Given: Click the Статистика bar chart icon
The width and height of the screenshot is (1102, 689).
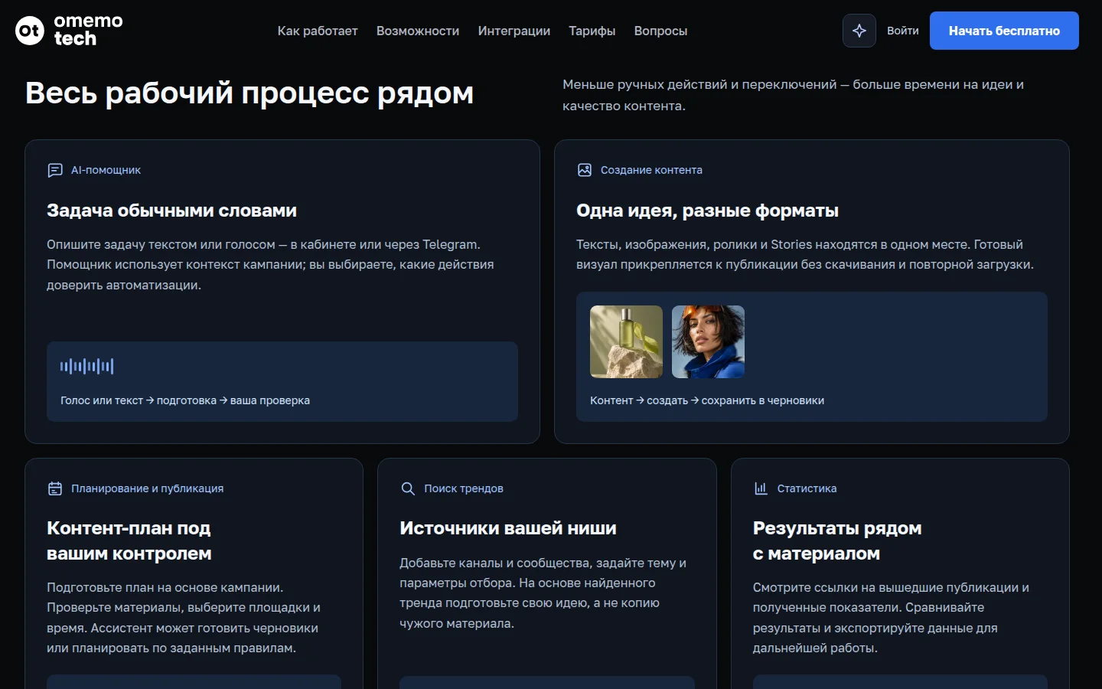Looking at the screenshot, I should coord(761,488).
